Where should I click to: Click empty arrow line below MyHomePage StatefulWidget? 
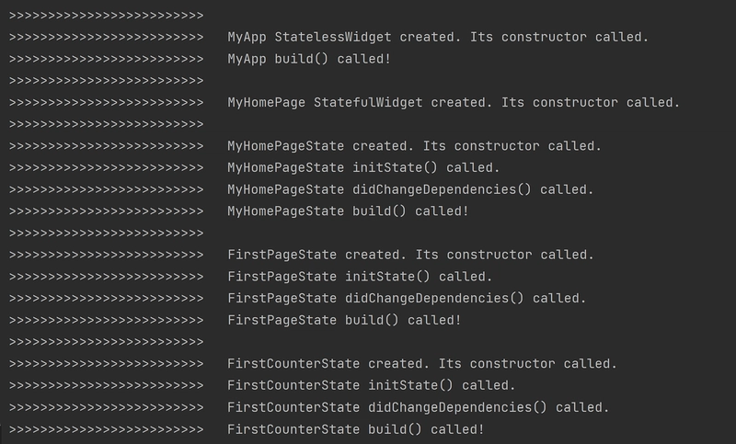coord(106,124)
